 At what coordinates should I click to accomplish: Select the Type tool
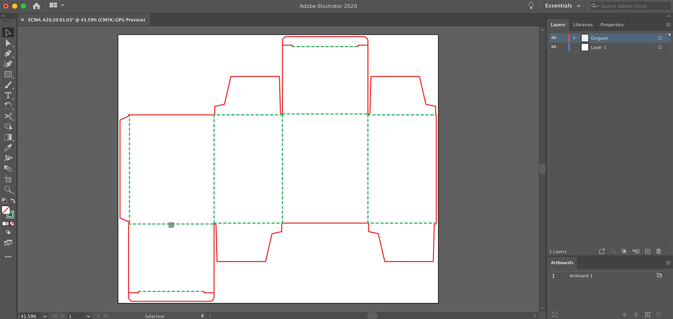point(8,96)
